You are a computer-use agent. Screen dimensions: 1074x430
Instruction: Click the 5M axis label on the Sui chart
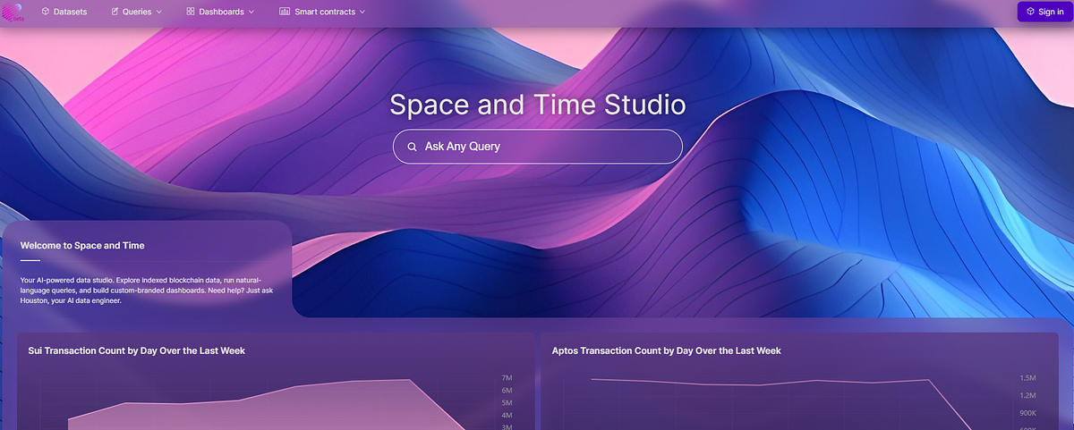507,403
